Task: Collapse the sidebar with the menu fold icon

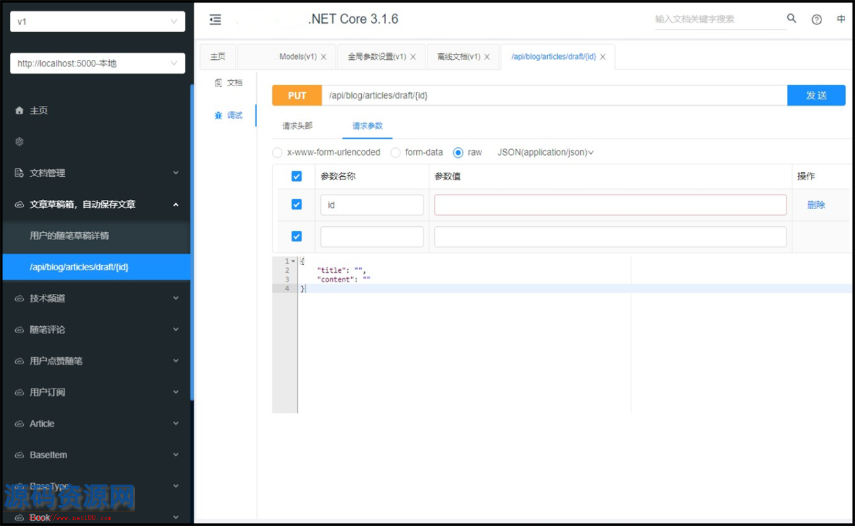Action: [x=215, y=20]
